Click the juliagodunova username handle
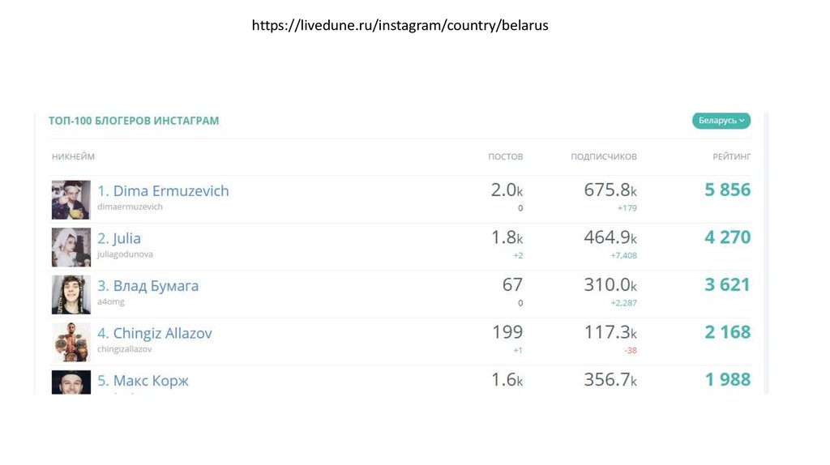The width and height of the screenshot is (830, 465). [x=125, y=254]
